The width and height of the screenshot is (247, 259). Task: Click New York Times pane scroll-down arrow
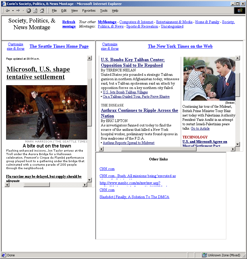click(237, 144)
